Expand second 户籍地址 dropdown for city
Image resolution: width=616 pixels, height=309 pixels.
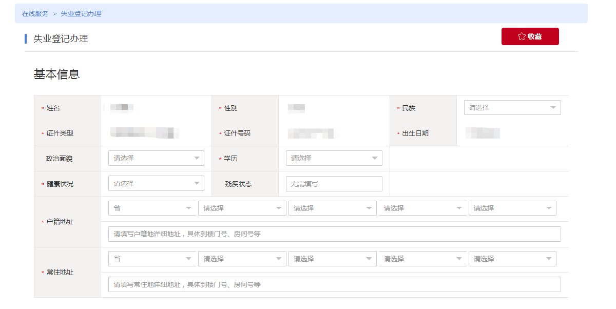(x=242, y=208)
